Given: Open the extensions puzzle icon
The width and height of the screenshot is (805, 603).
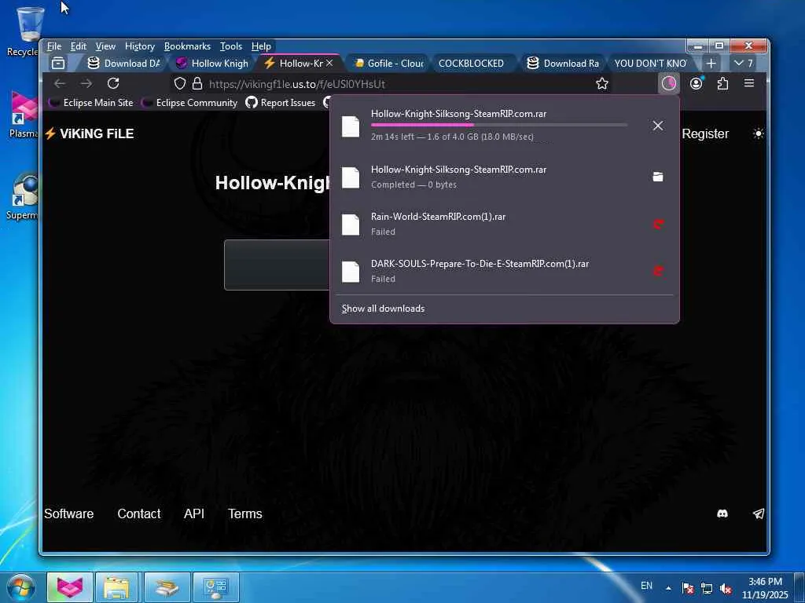Looking at the screenshot, I should (723, 83).
